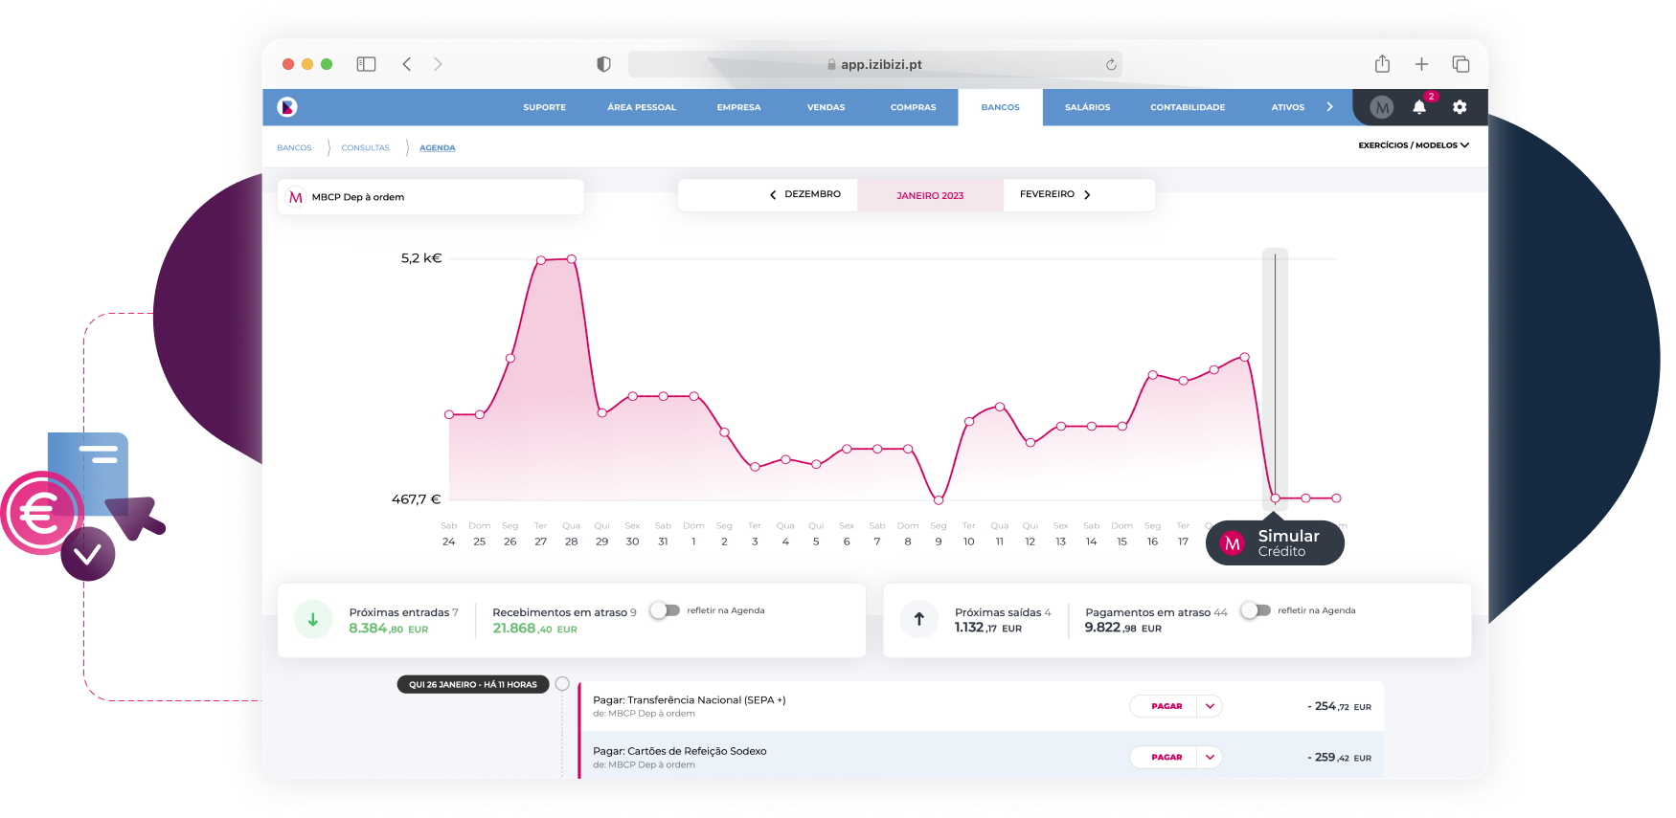Click the vertical date marker on chart
This screenshot has width=1676, height=818.
(x=1275, y=373)
